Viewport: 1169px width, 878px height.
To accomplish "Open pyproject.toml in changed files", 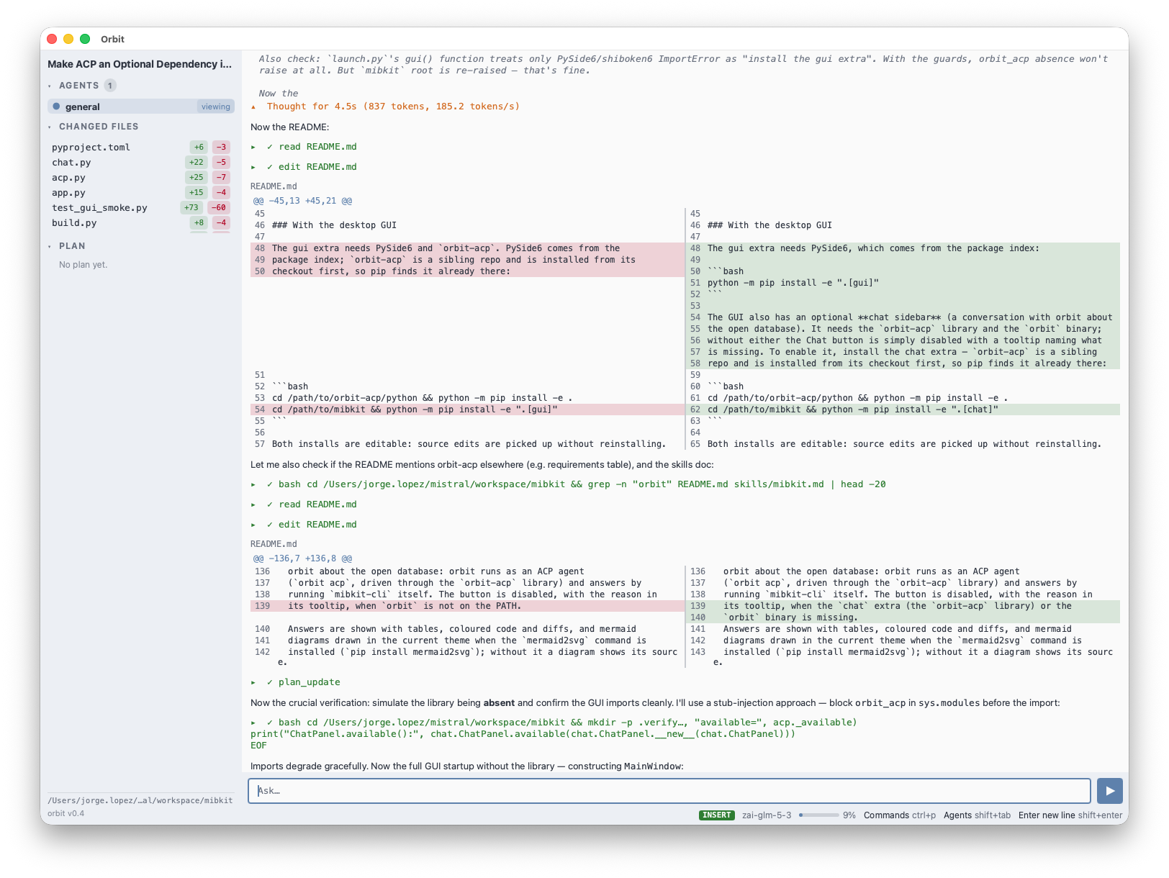I will click(x=91, y=147).
